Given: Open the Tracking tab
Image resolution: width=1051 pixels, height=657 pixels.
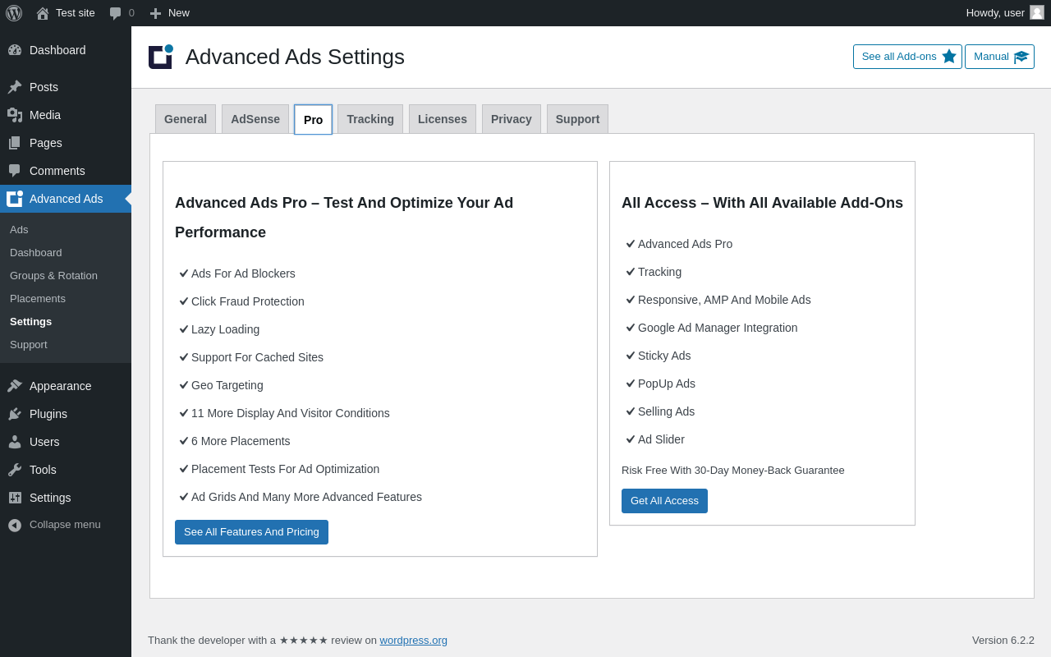Looking at the screenshot, I should pos(370,119).
